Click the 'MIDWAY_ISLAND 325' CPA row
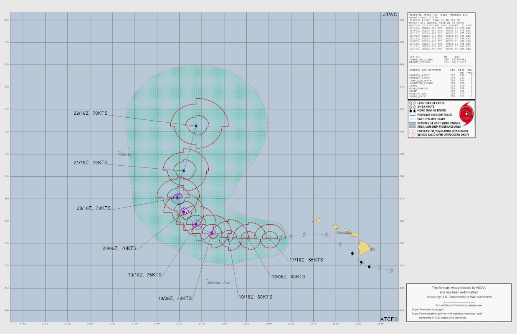517x334 pixels. 438,62
